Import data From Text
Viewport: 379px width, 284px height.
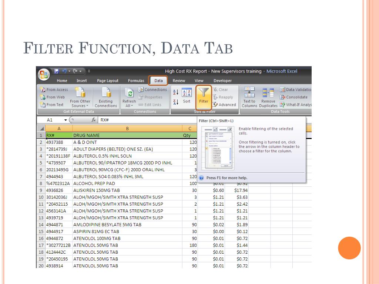tap(52, 105)
